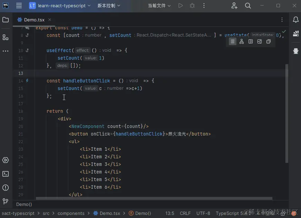This screenshot has height=218, width=301.
Task: Open the main hamburger menu
Action: (19, 6)
